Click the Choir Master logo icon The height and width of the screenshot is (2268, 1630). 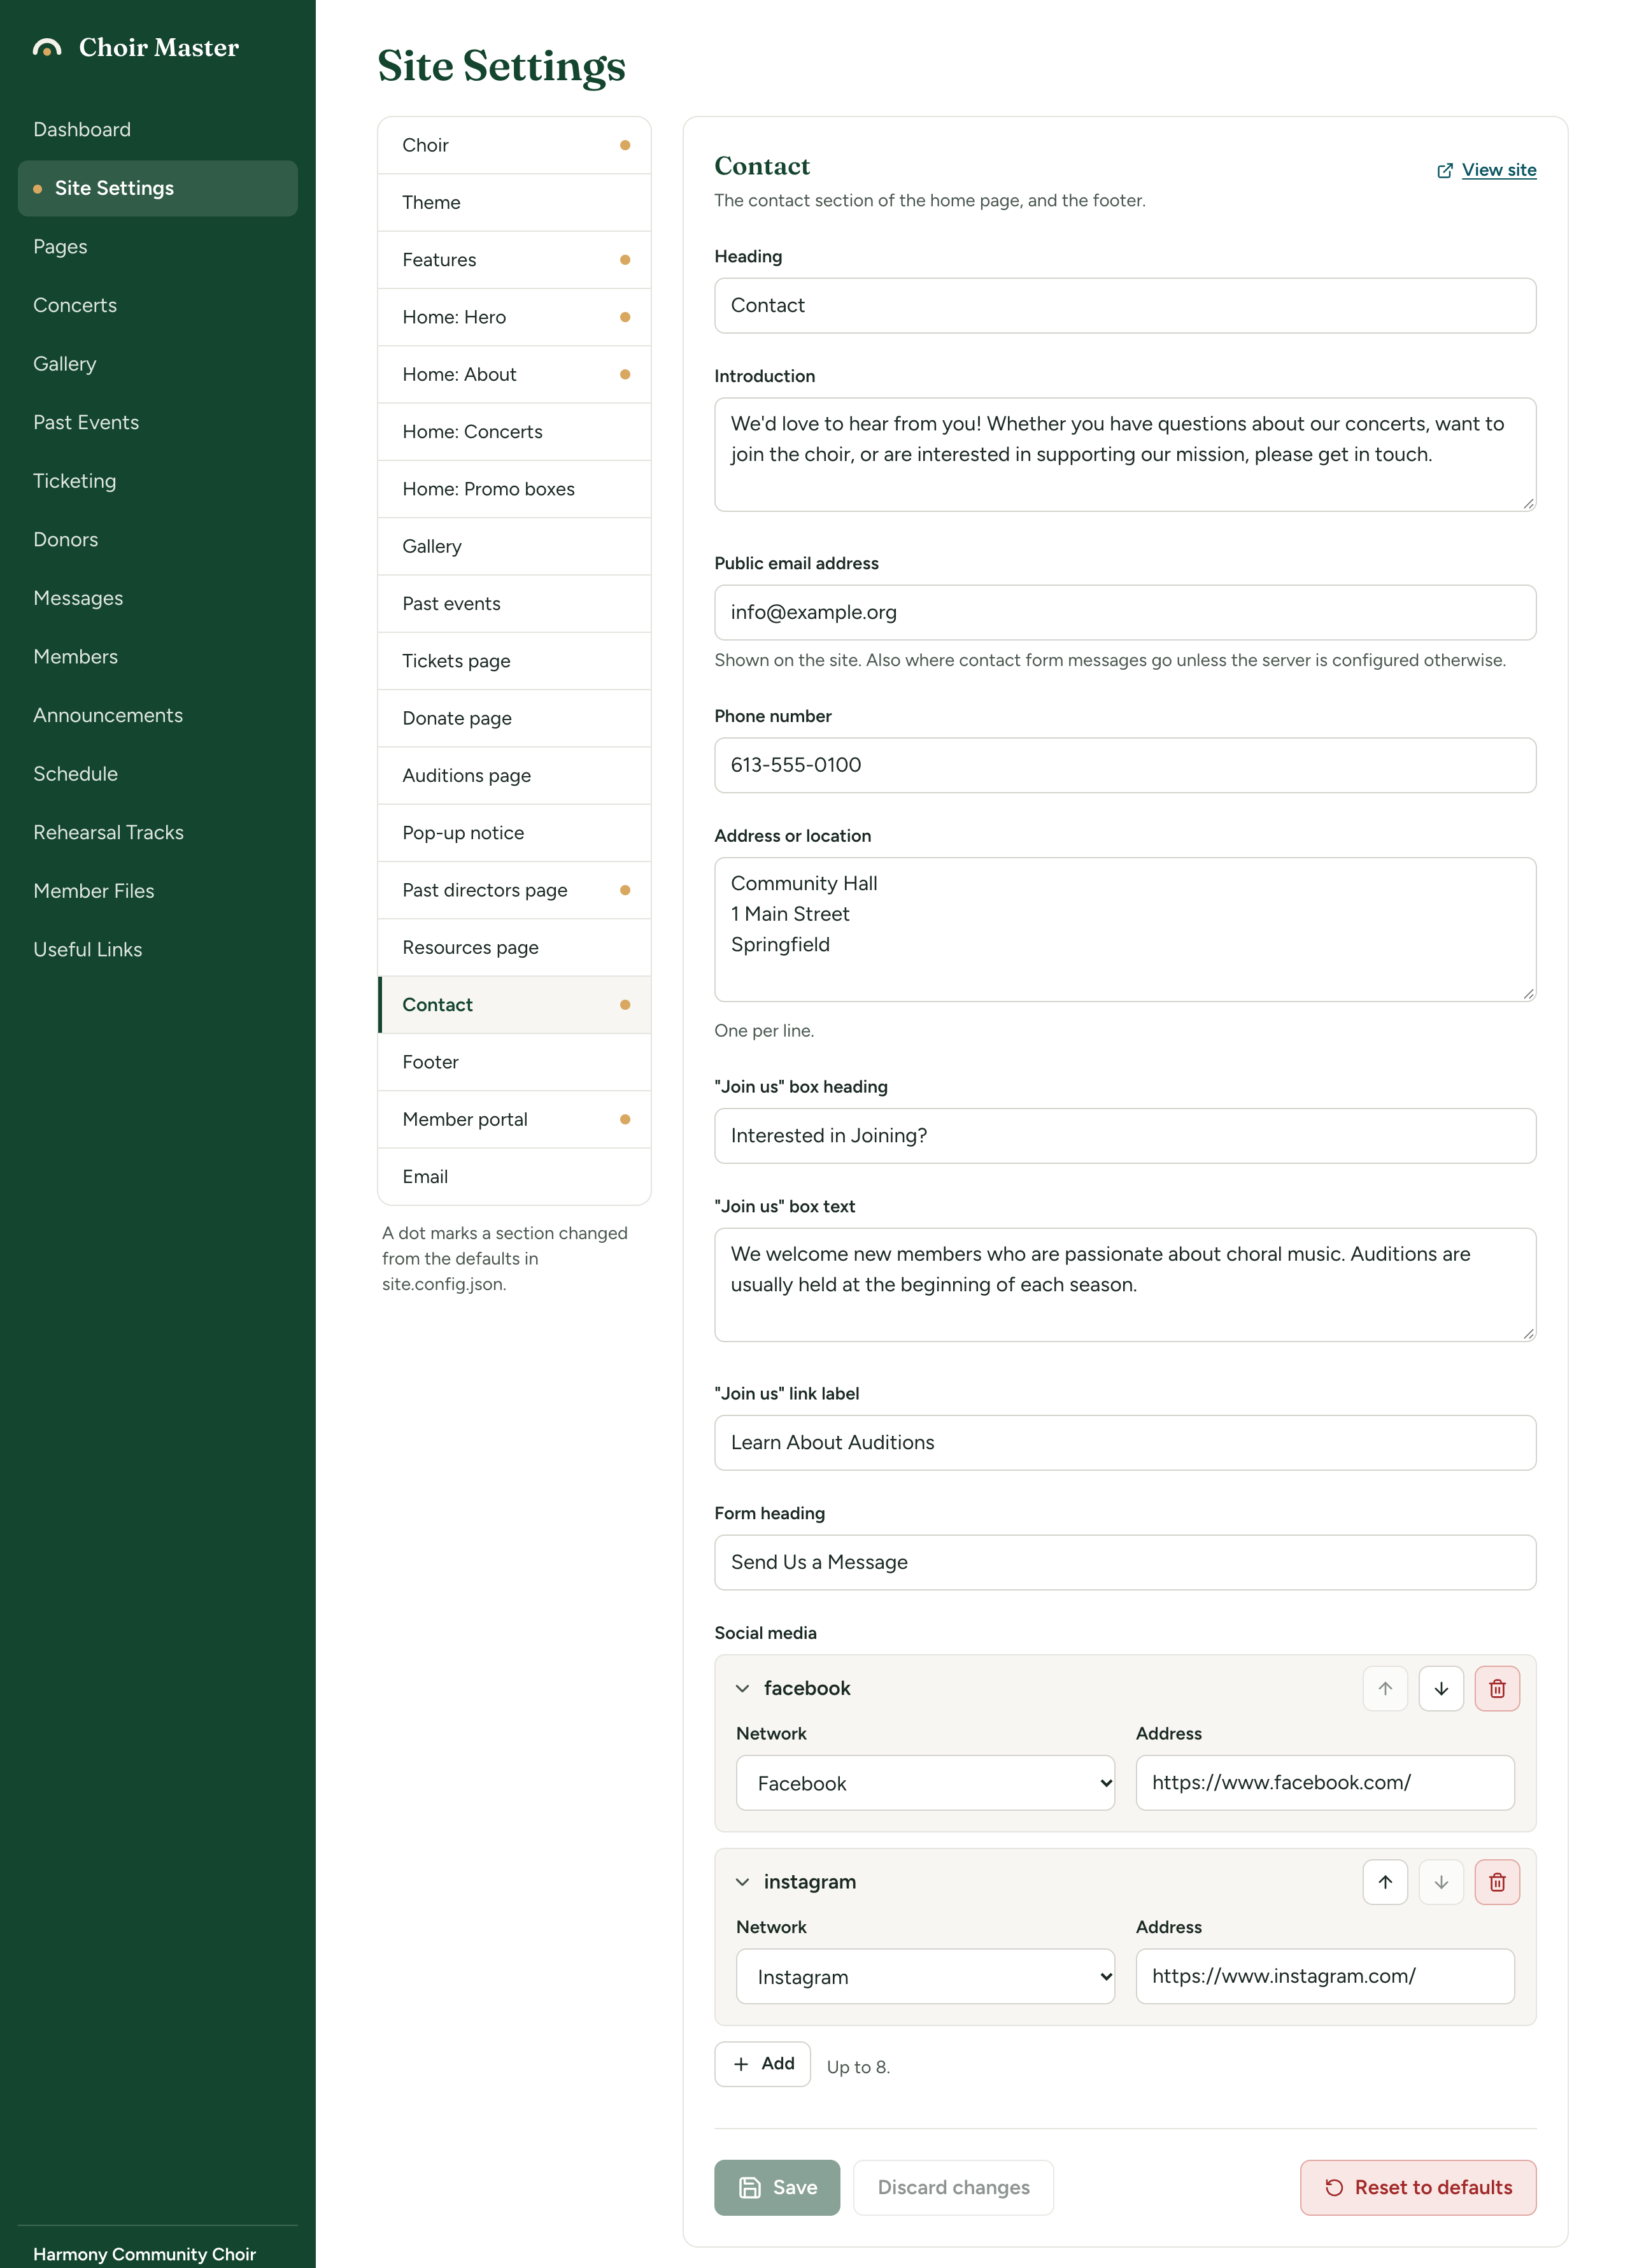tap(47, 47)
